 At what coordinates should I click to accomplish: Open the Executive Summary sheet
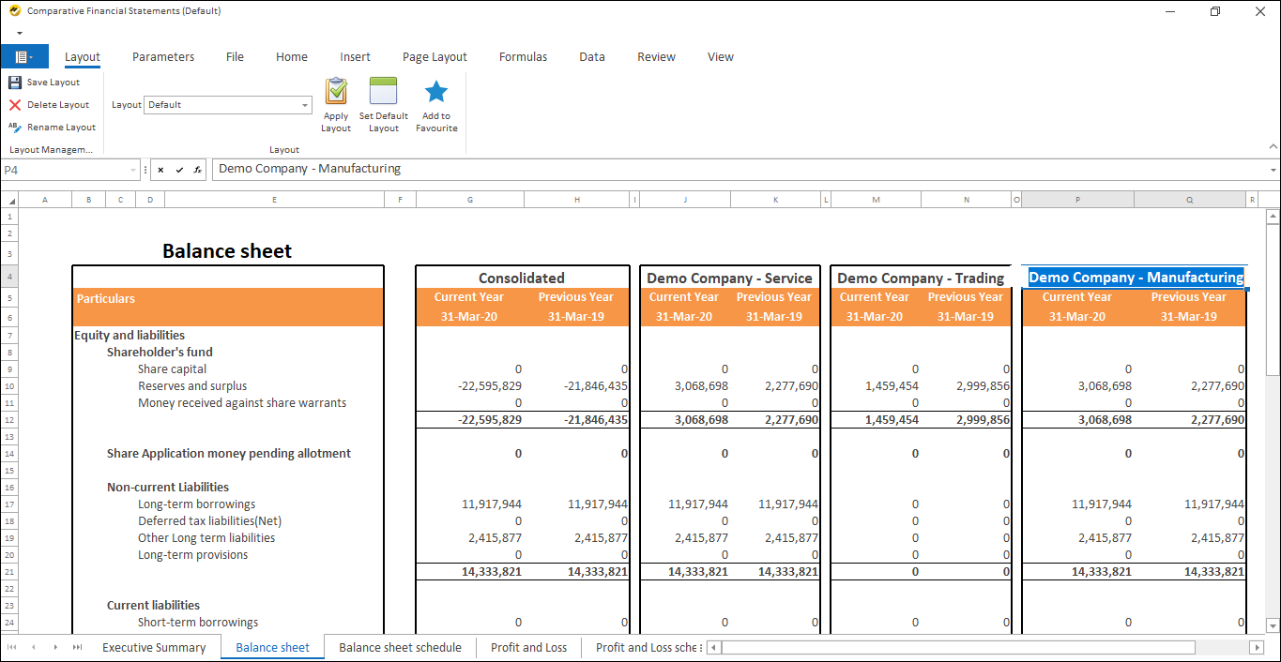pos(154,647)
